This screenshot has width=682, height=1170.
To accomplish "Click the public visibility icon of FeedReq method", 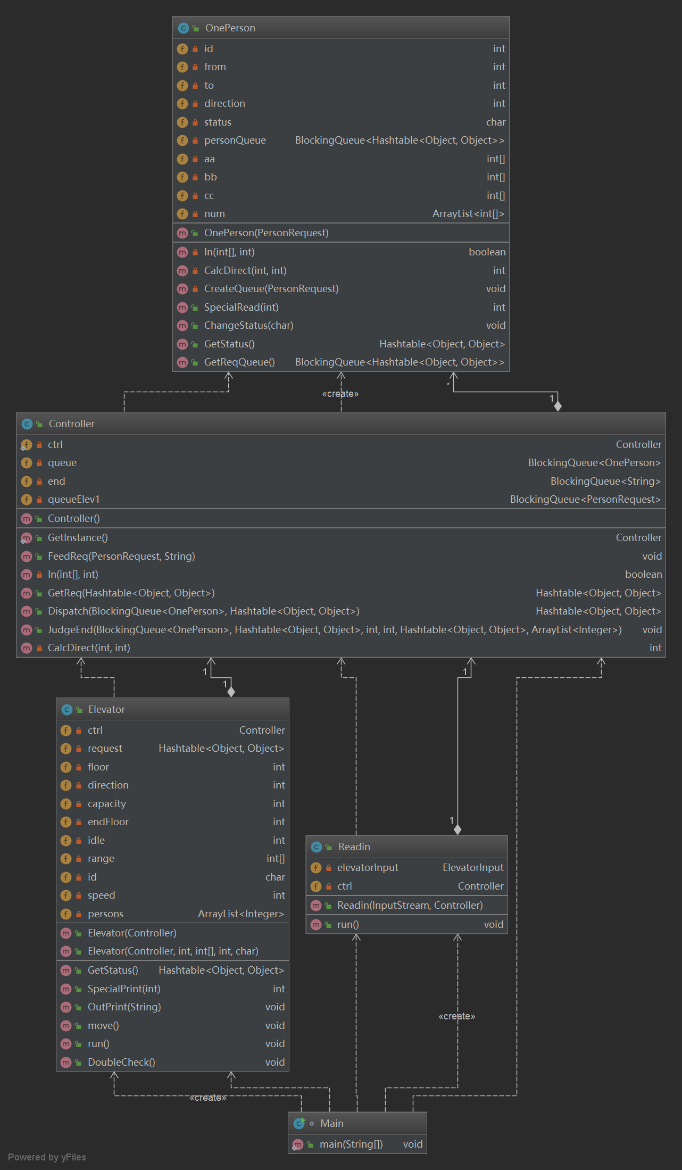I will 39,557.
